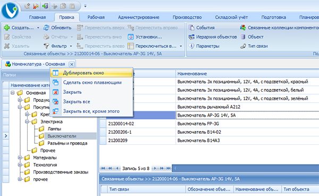Viewport: 319px width, 196px height.
Task: Open the application logo menu button
Action: coord(10,11)
